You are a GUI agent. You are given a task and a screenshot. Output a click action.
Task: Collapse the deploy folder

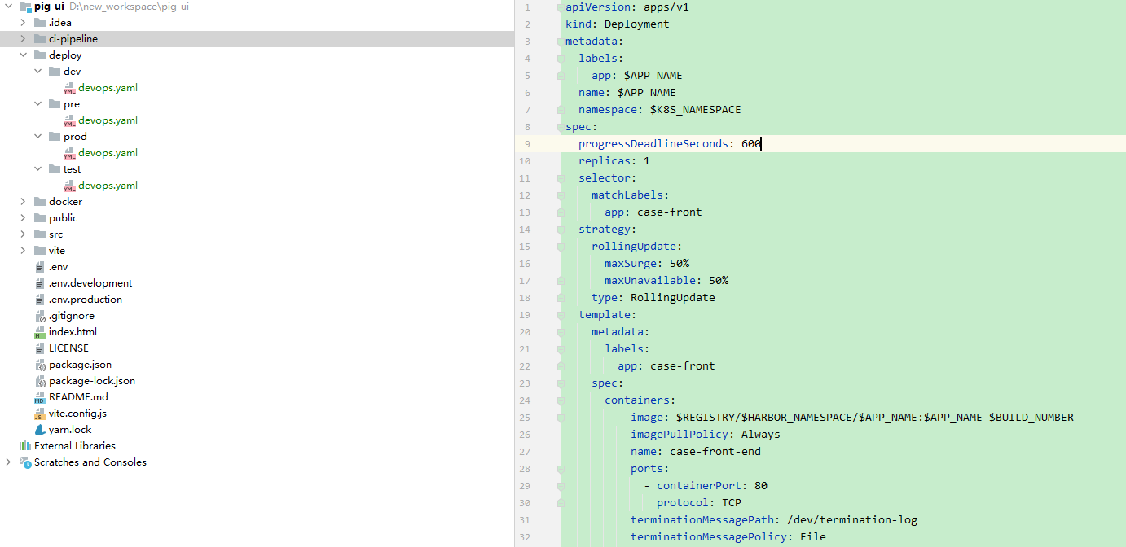point(24,55)
